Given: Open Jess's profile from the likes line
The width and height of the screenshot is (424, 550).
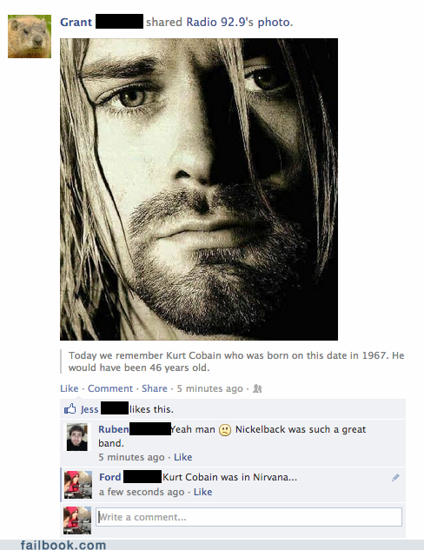Looking at the screenshot, I should 89,409.
